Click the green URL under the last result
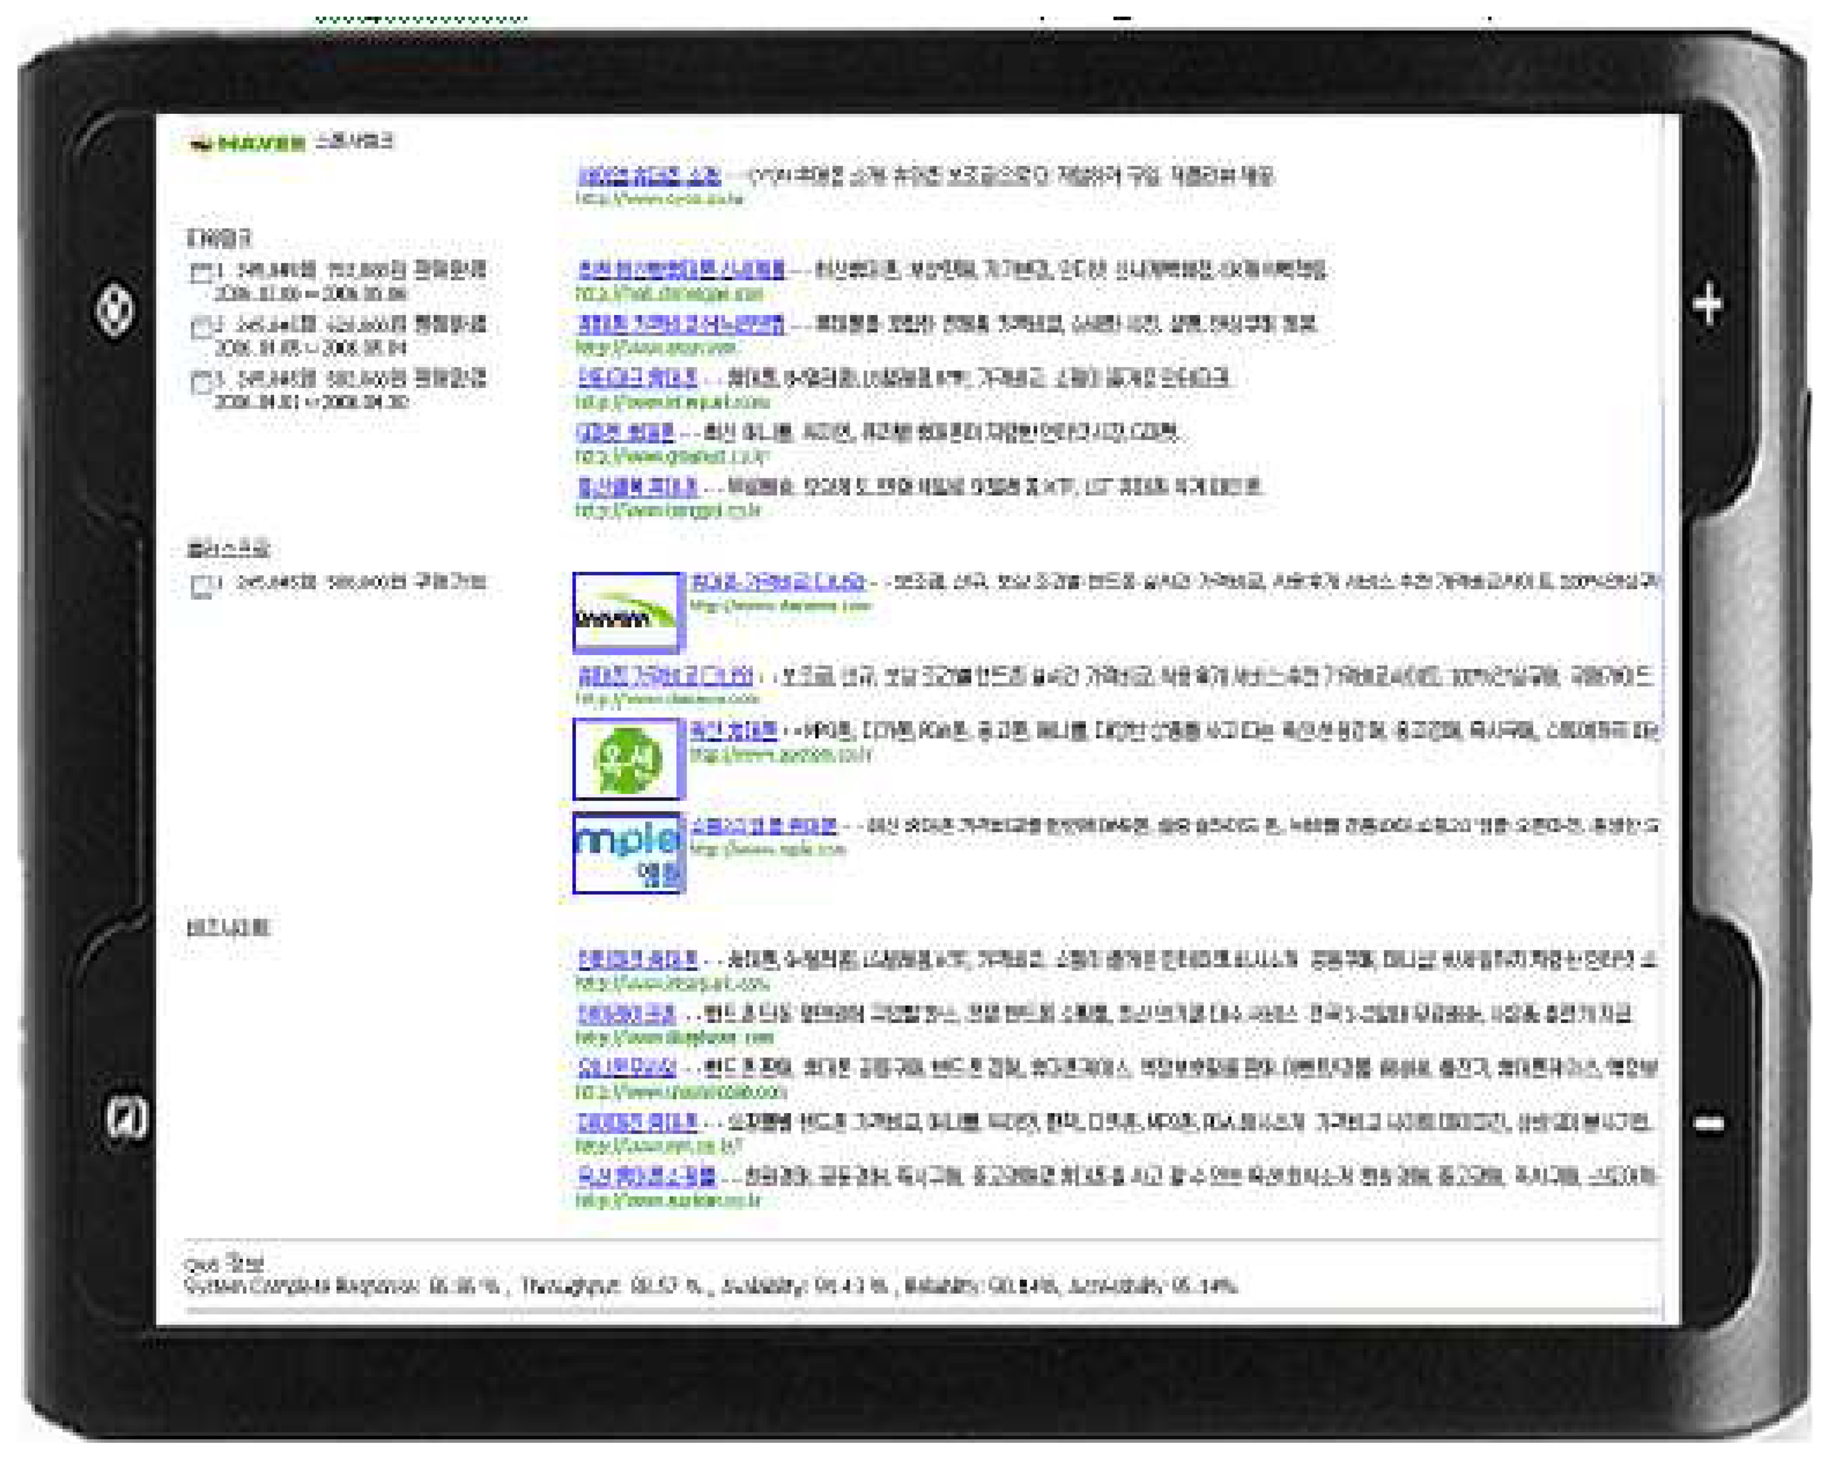The image size is (1829, 1460). tap(667, 1200)
